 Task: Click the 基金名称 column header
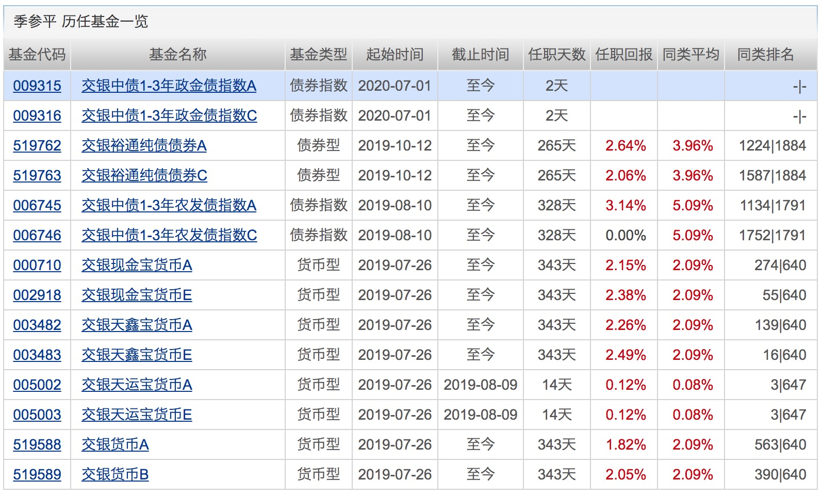178,54
